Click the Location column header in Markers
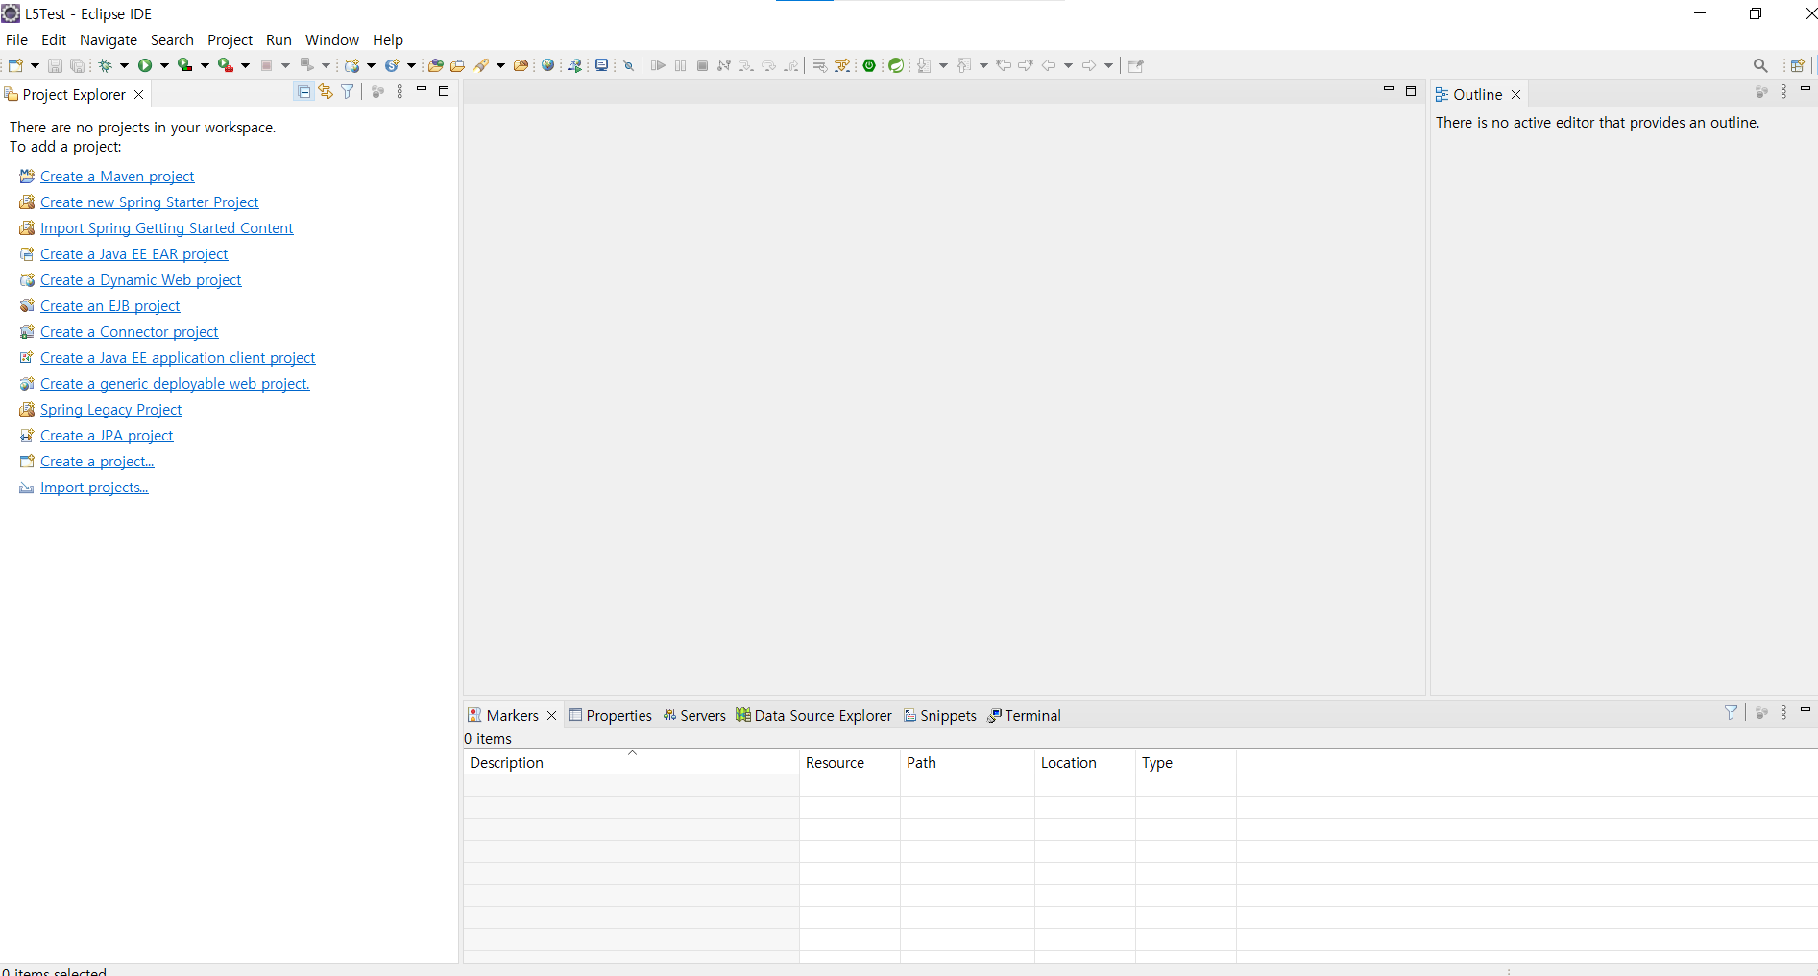1818x976 pixels. [1085, 762]
